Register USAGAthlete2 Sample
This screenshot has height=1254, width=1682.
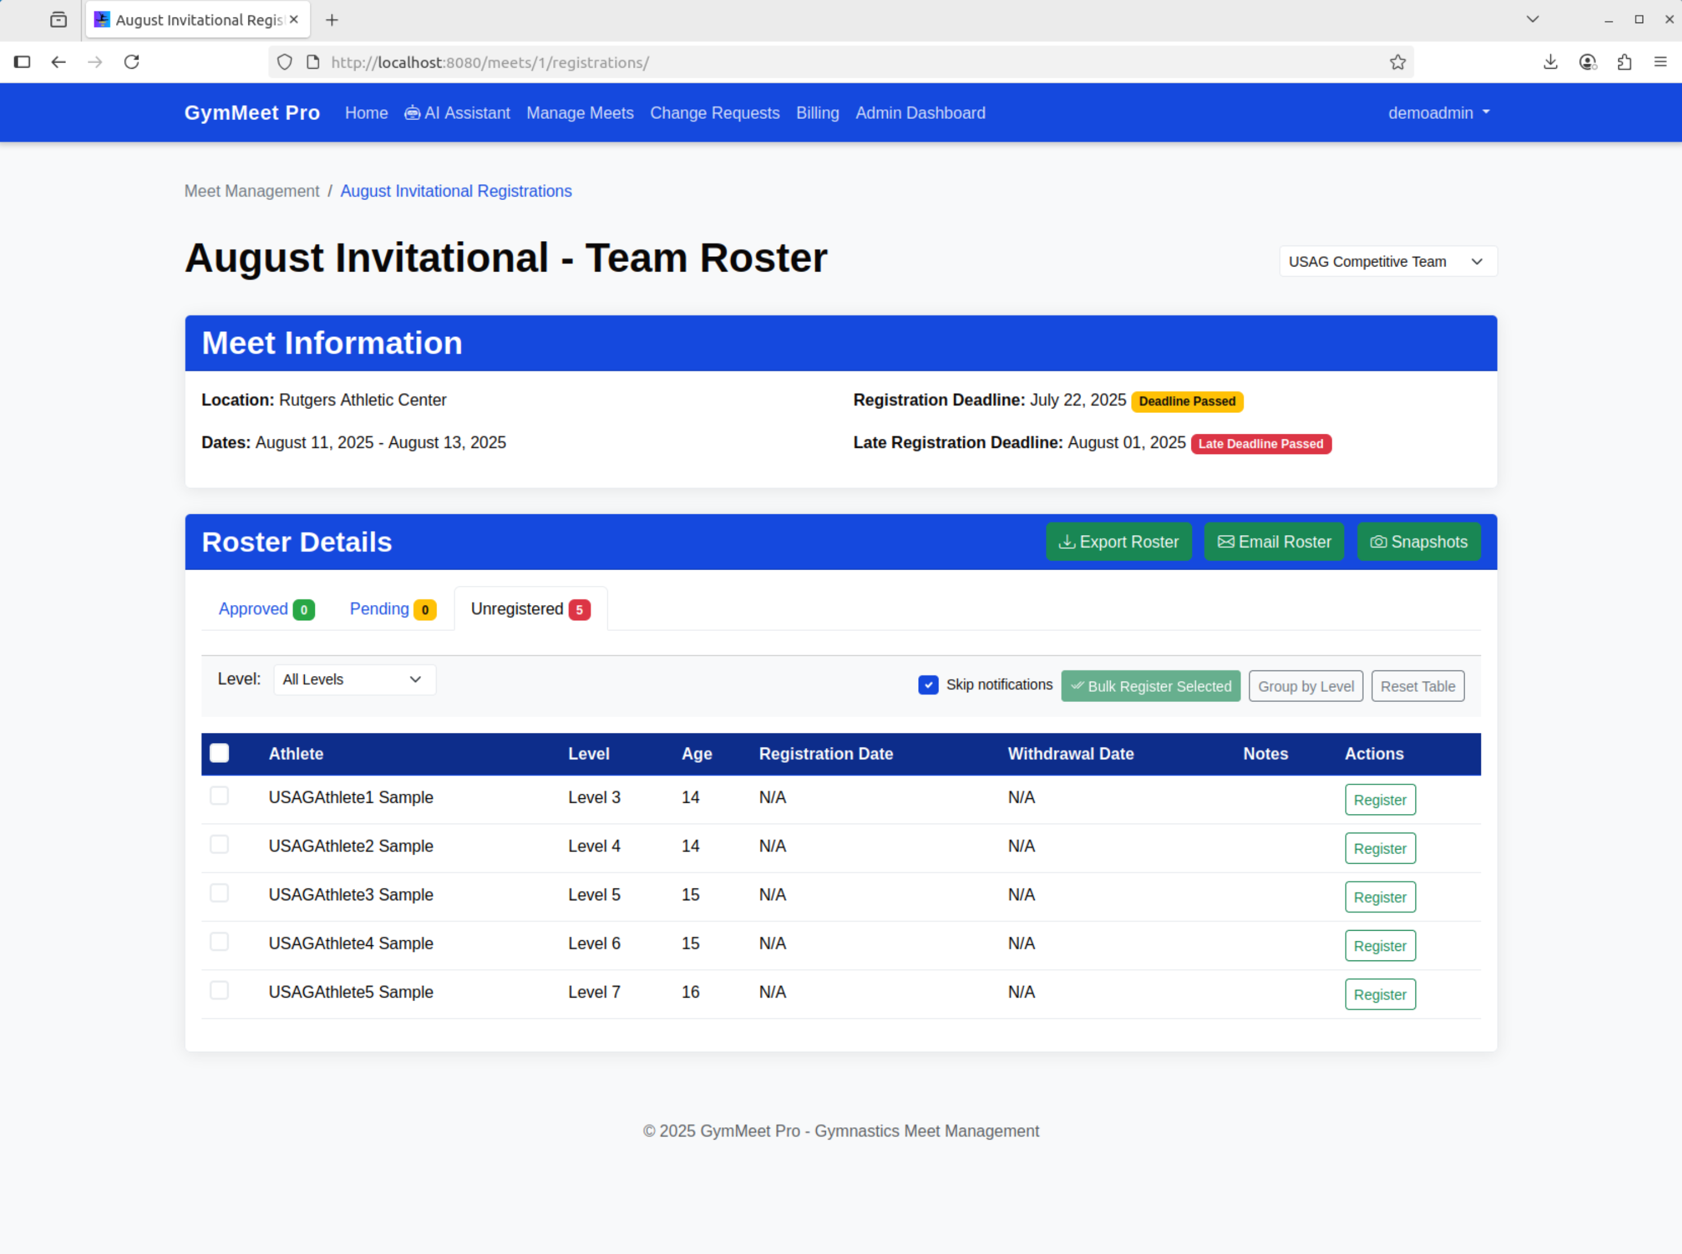pyautogui.click(x=1380, y=848)
